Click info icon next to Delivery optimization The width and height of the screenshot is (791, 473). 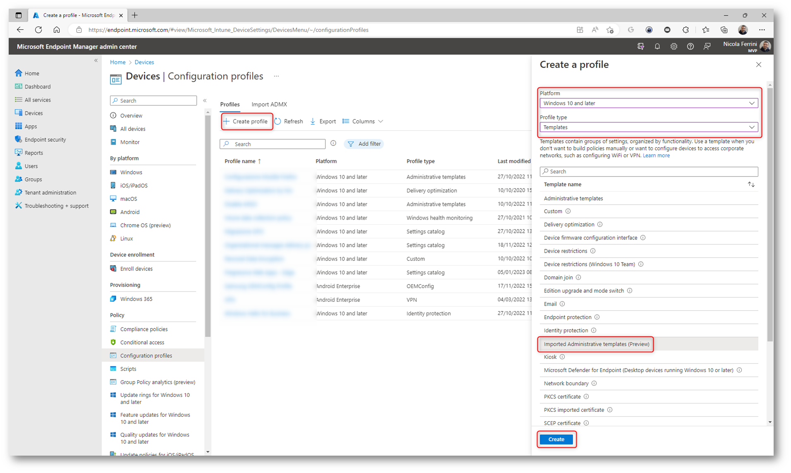coord(600,225)
